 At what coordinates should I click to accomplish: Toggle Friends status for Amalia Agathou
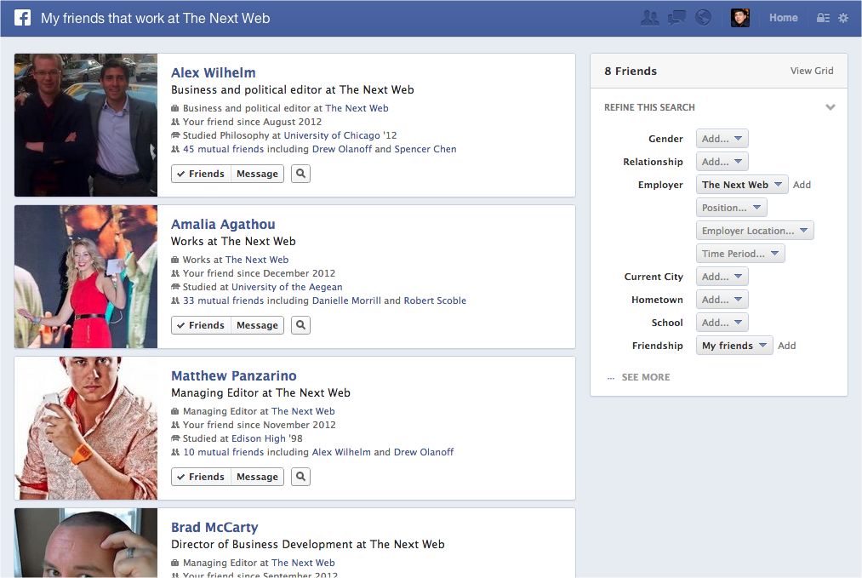coord(201,325)
